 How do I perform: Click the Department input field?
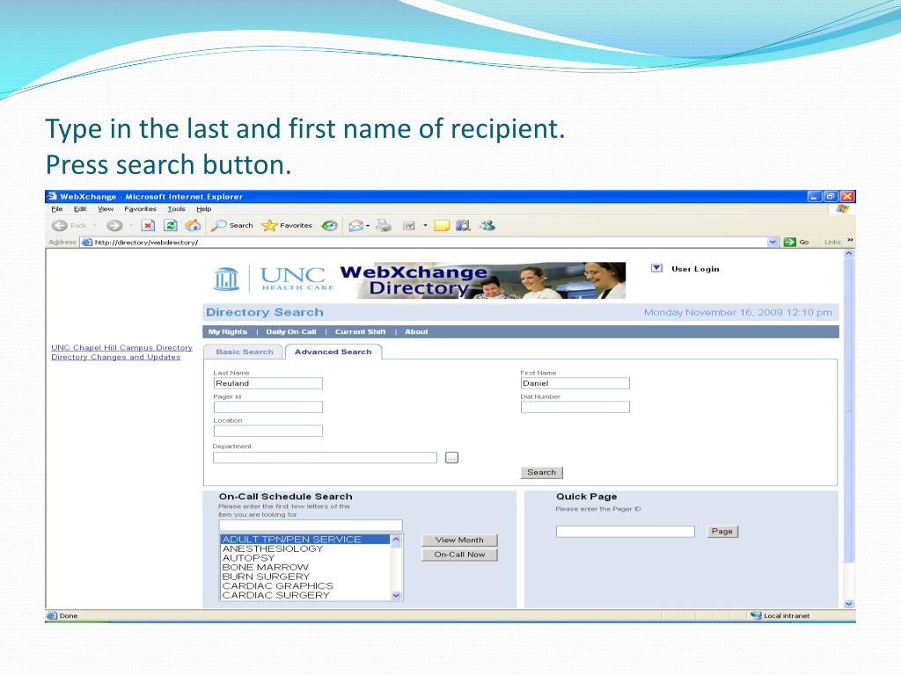click(325, 457)
